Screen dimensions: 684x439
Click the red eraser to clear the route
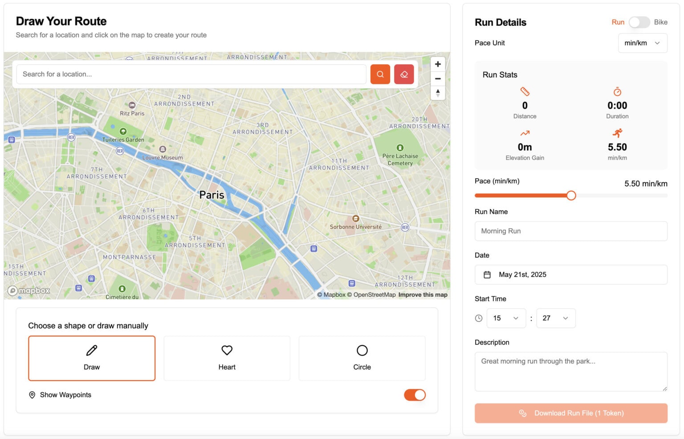pyautogui.click(x=404, y=74)
